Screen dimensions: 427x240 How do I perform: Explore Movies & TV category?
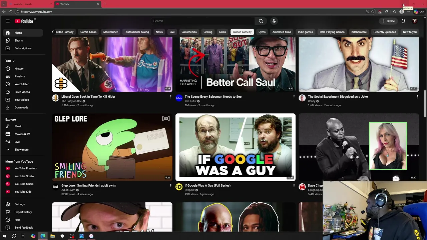(x=23, y=134)
